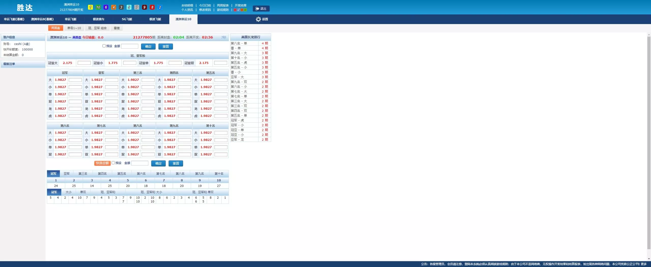Click the cyan number 5 ball

pos(129,7)
